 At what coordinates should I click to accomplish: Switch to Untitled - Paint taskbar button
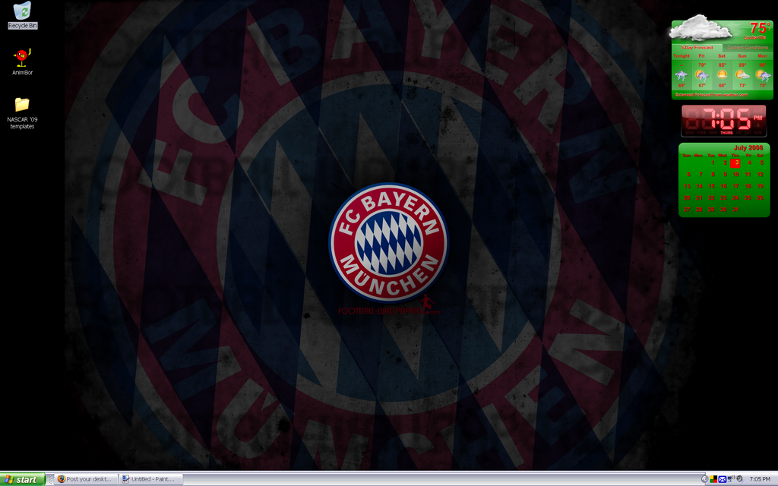coord(151,479)
